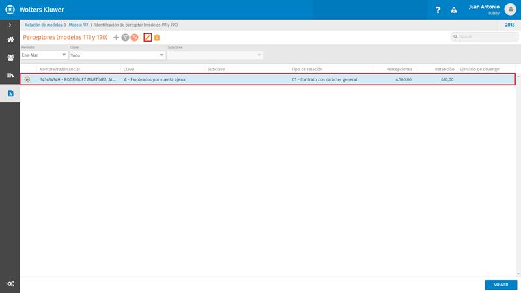Click the orange percentage icon
Image resolution: width=521 pixels, height=293 pixels.
coord(134,38)
